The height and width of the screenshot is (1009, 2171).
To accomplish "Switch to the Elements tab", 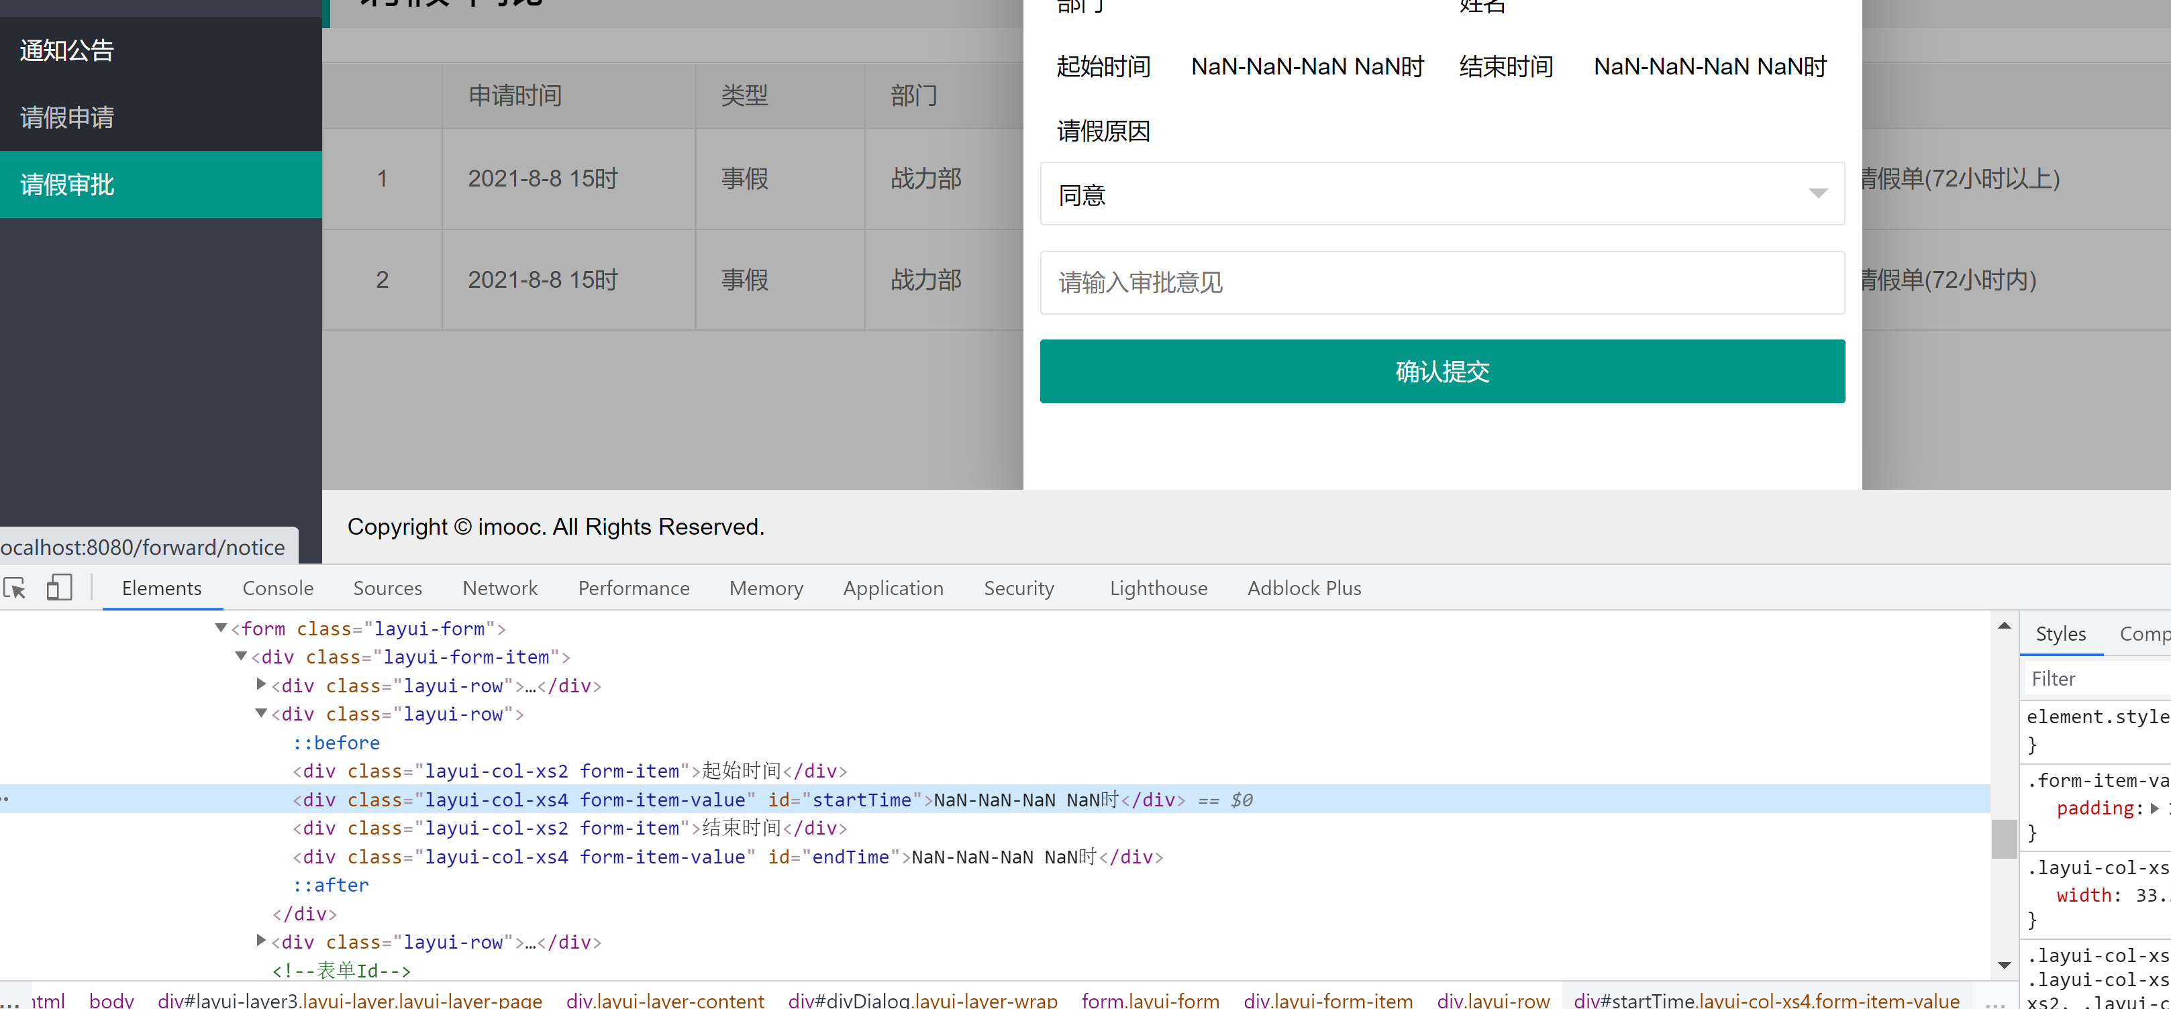I will 162,588.
